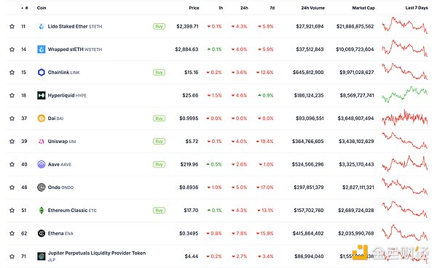437x268 pixels.
Task: Toggle the star next to Hyperliquid
Action: point(12,95)
